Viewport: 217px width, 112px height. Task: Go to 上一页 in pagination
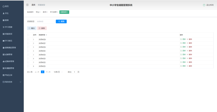pos(37,72)
